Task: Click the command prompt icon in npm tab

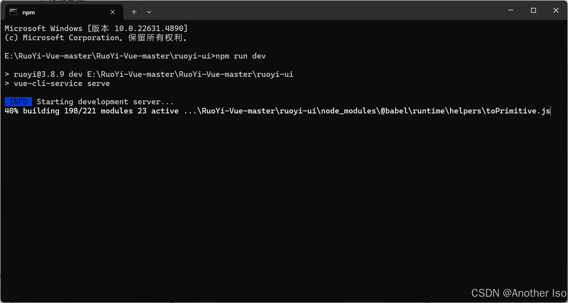Action: pyautogui.click(x=13, y=12)
